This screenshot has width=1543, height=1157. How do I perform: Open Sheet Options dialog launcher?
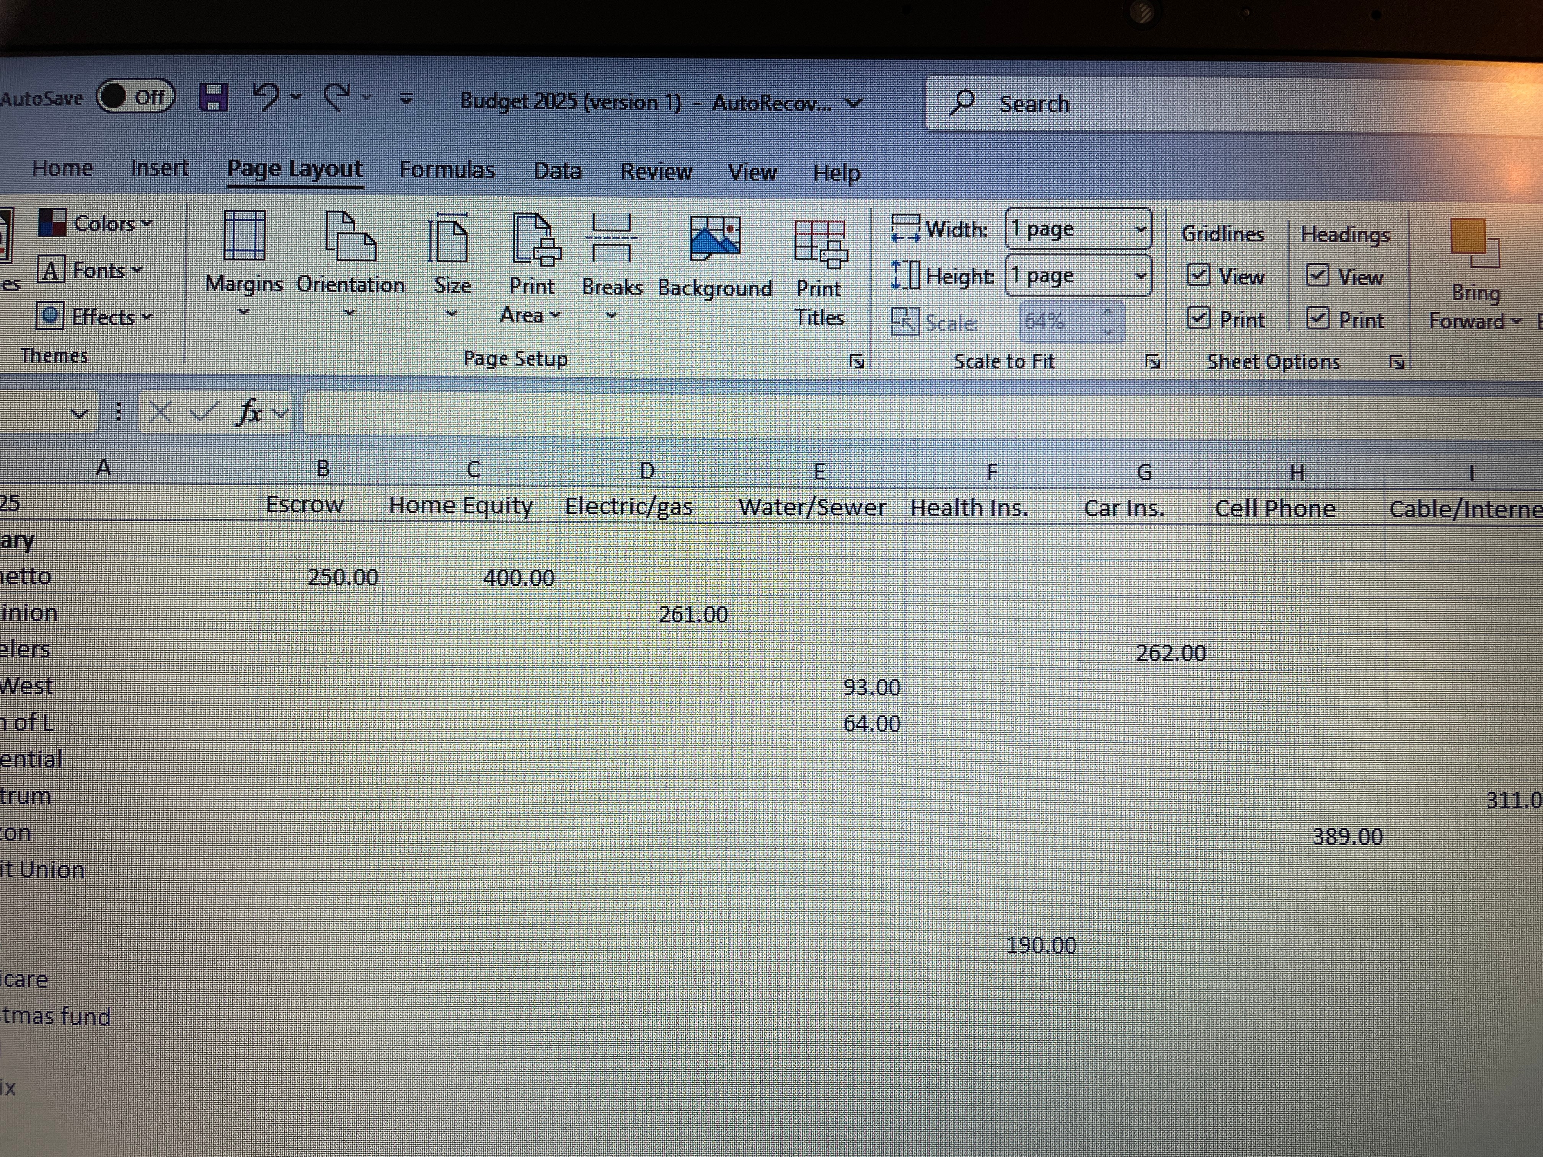(1397, 362)
